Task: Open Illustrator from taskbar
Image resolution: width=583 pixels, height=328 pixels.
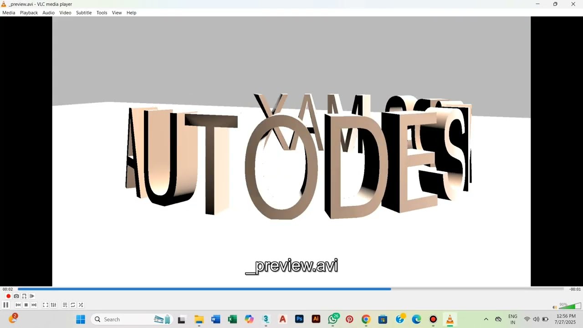Action: tap(316, 319)
